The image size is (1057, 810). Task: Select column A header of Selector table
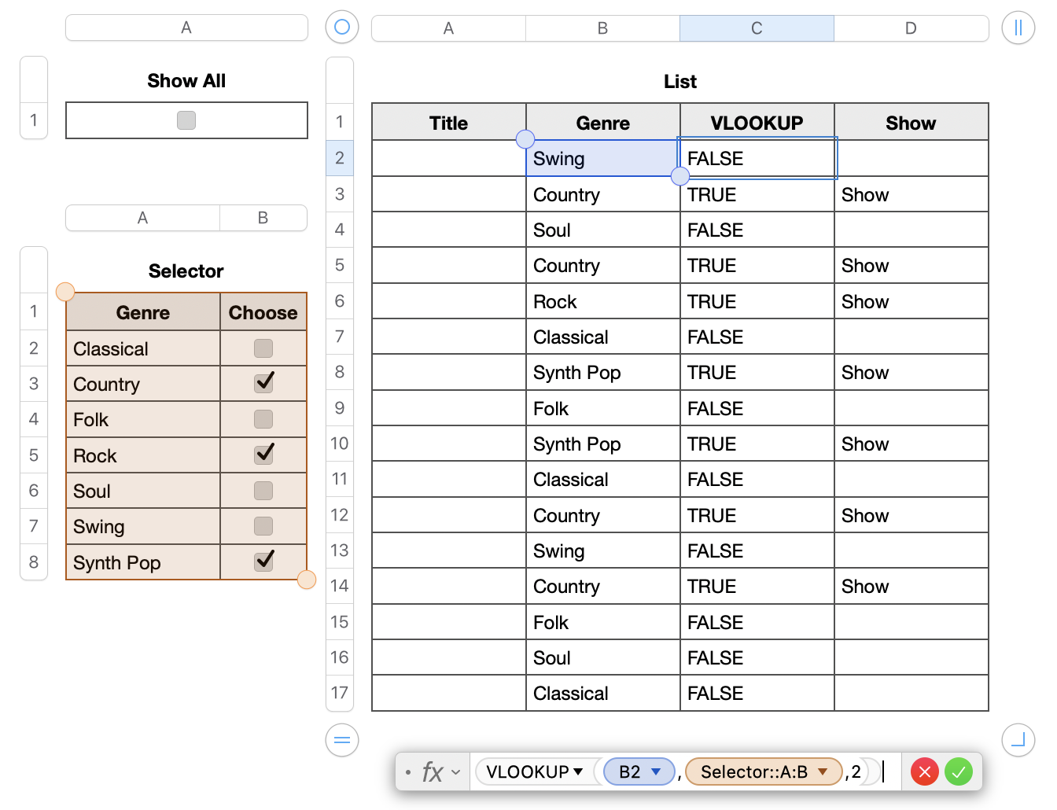tap(142, 218)
